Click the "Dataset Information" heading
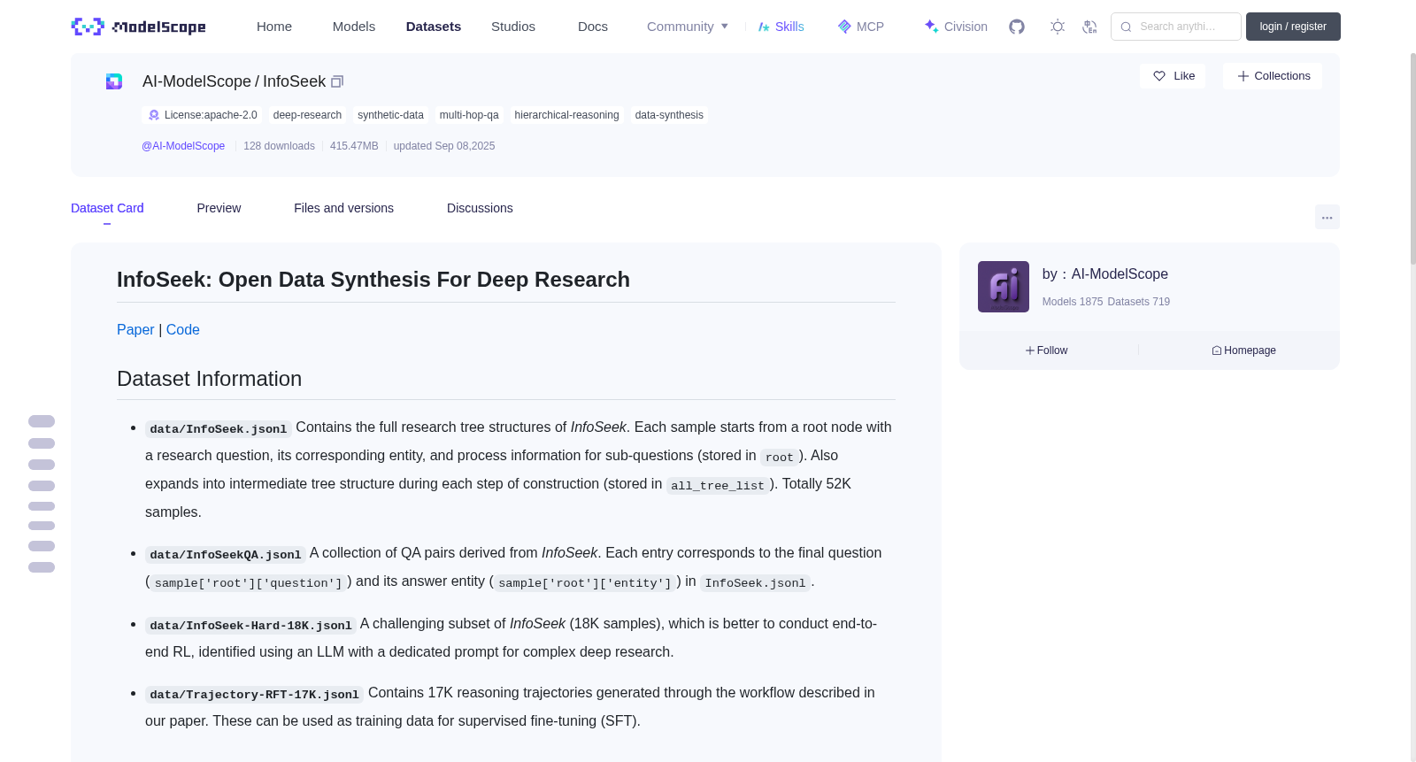The height and width of the screenshot is (762, 1416). [x=209, y=379]
